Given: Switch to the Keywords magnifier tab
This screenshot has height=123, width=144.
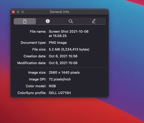Looking at the screenshot, I should (71, 21).
